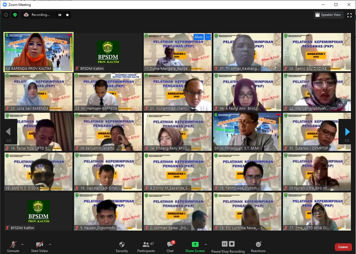
Task: Select Tri Atmaji video tile
Action: 247,52
